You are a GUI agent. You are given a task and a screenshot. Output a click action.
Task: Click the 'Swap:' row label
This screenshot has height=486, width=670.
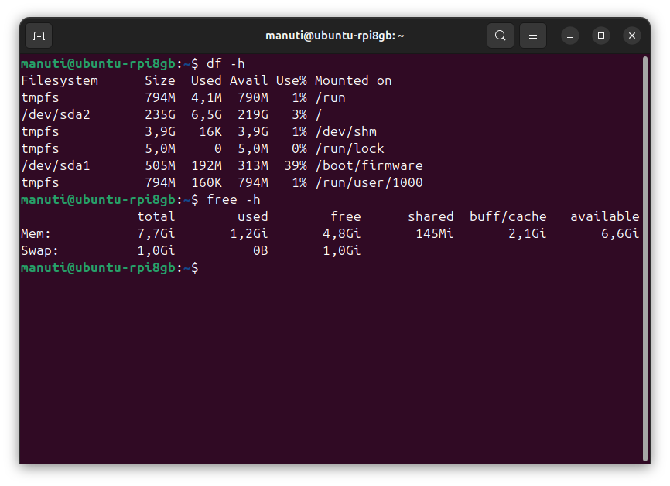point(39,250)
